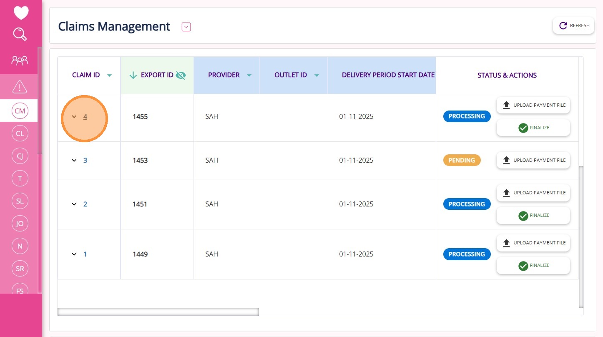603x337 pixels.
Task: Click Finalize for claim 2
Action: (x=533, y=216)
